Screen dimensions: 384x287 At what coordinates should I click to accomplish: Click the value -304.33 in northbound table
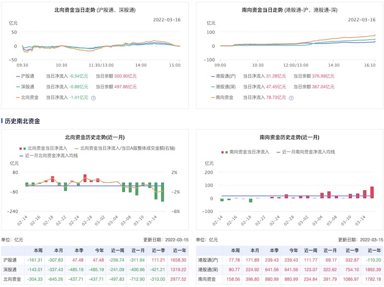35,279
